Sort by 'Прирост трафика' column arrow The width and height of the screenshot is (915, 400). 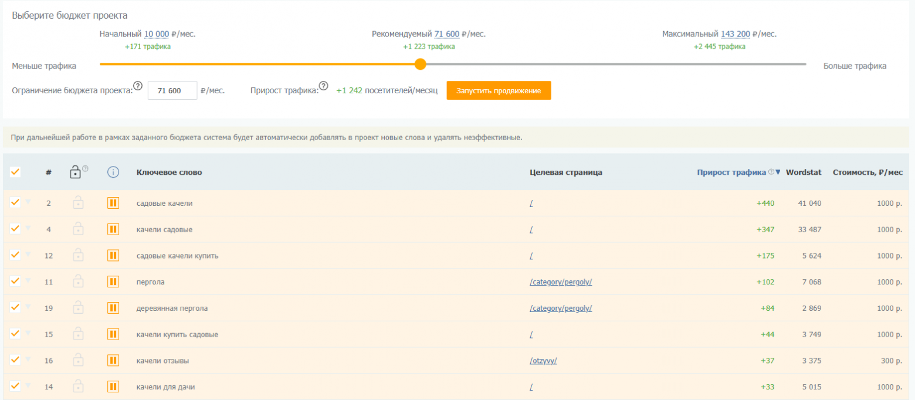coord(778,172)
